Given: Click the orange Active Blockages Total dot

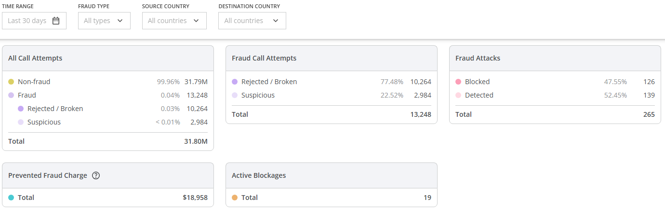Looking at the screenshot, I should [x=235, y=198].
